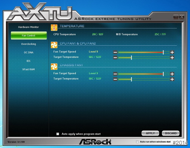Go to the Overclocking section
This screenshot has height=148, width=190.
(x=28, y=44)
